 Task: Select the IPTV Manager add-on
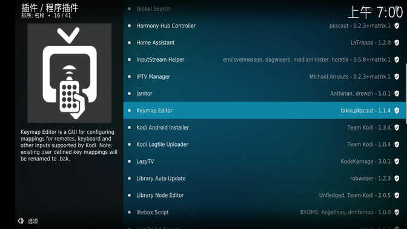click(x=264, y=76)
